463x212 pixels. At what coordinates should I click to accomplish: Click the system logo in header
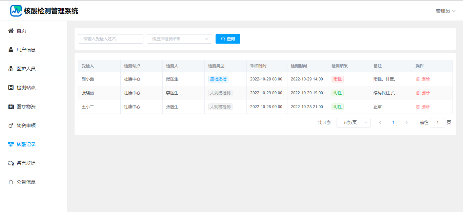16,11
